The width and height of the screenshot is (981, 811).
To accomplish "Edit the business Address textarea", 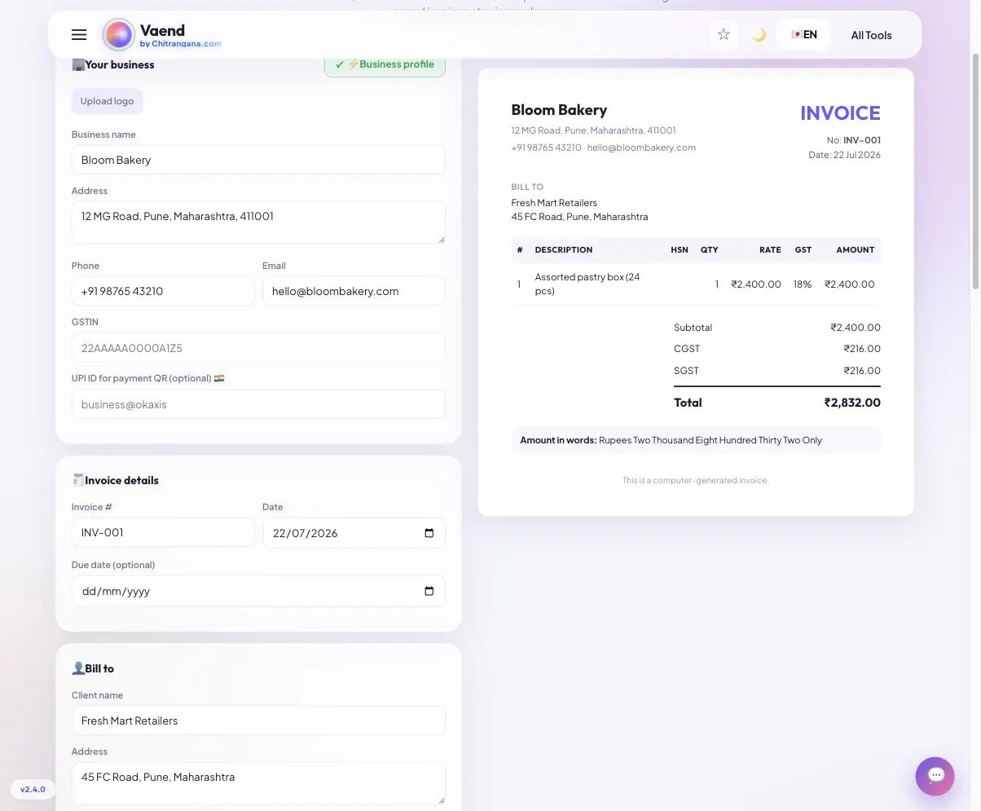I will pos(258,223).
